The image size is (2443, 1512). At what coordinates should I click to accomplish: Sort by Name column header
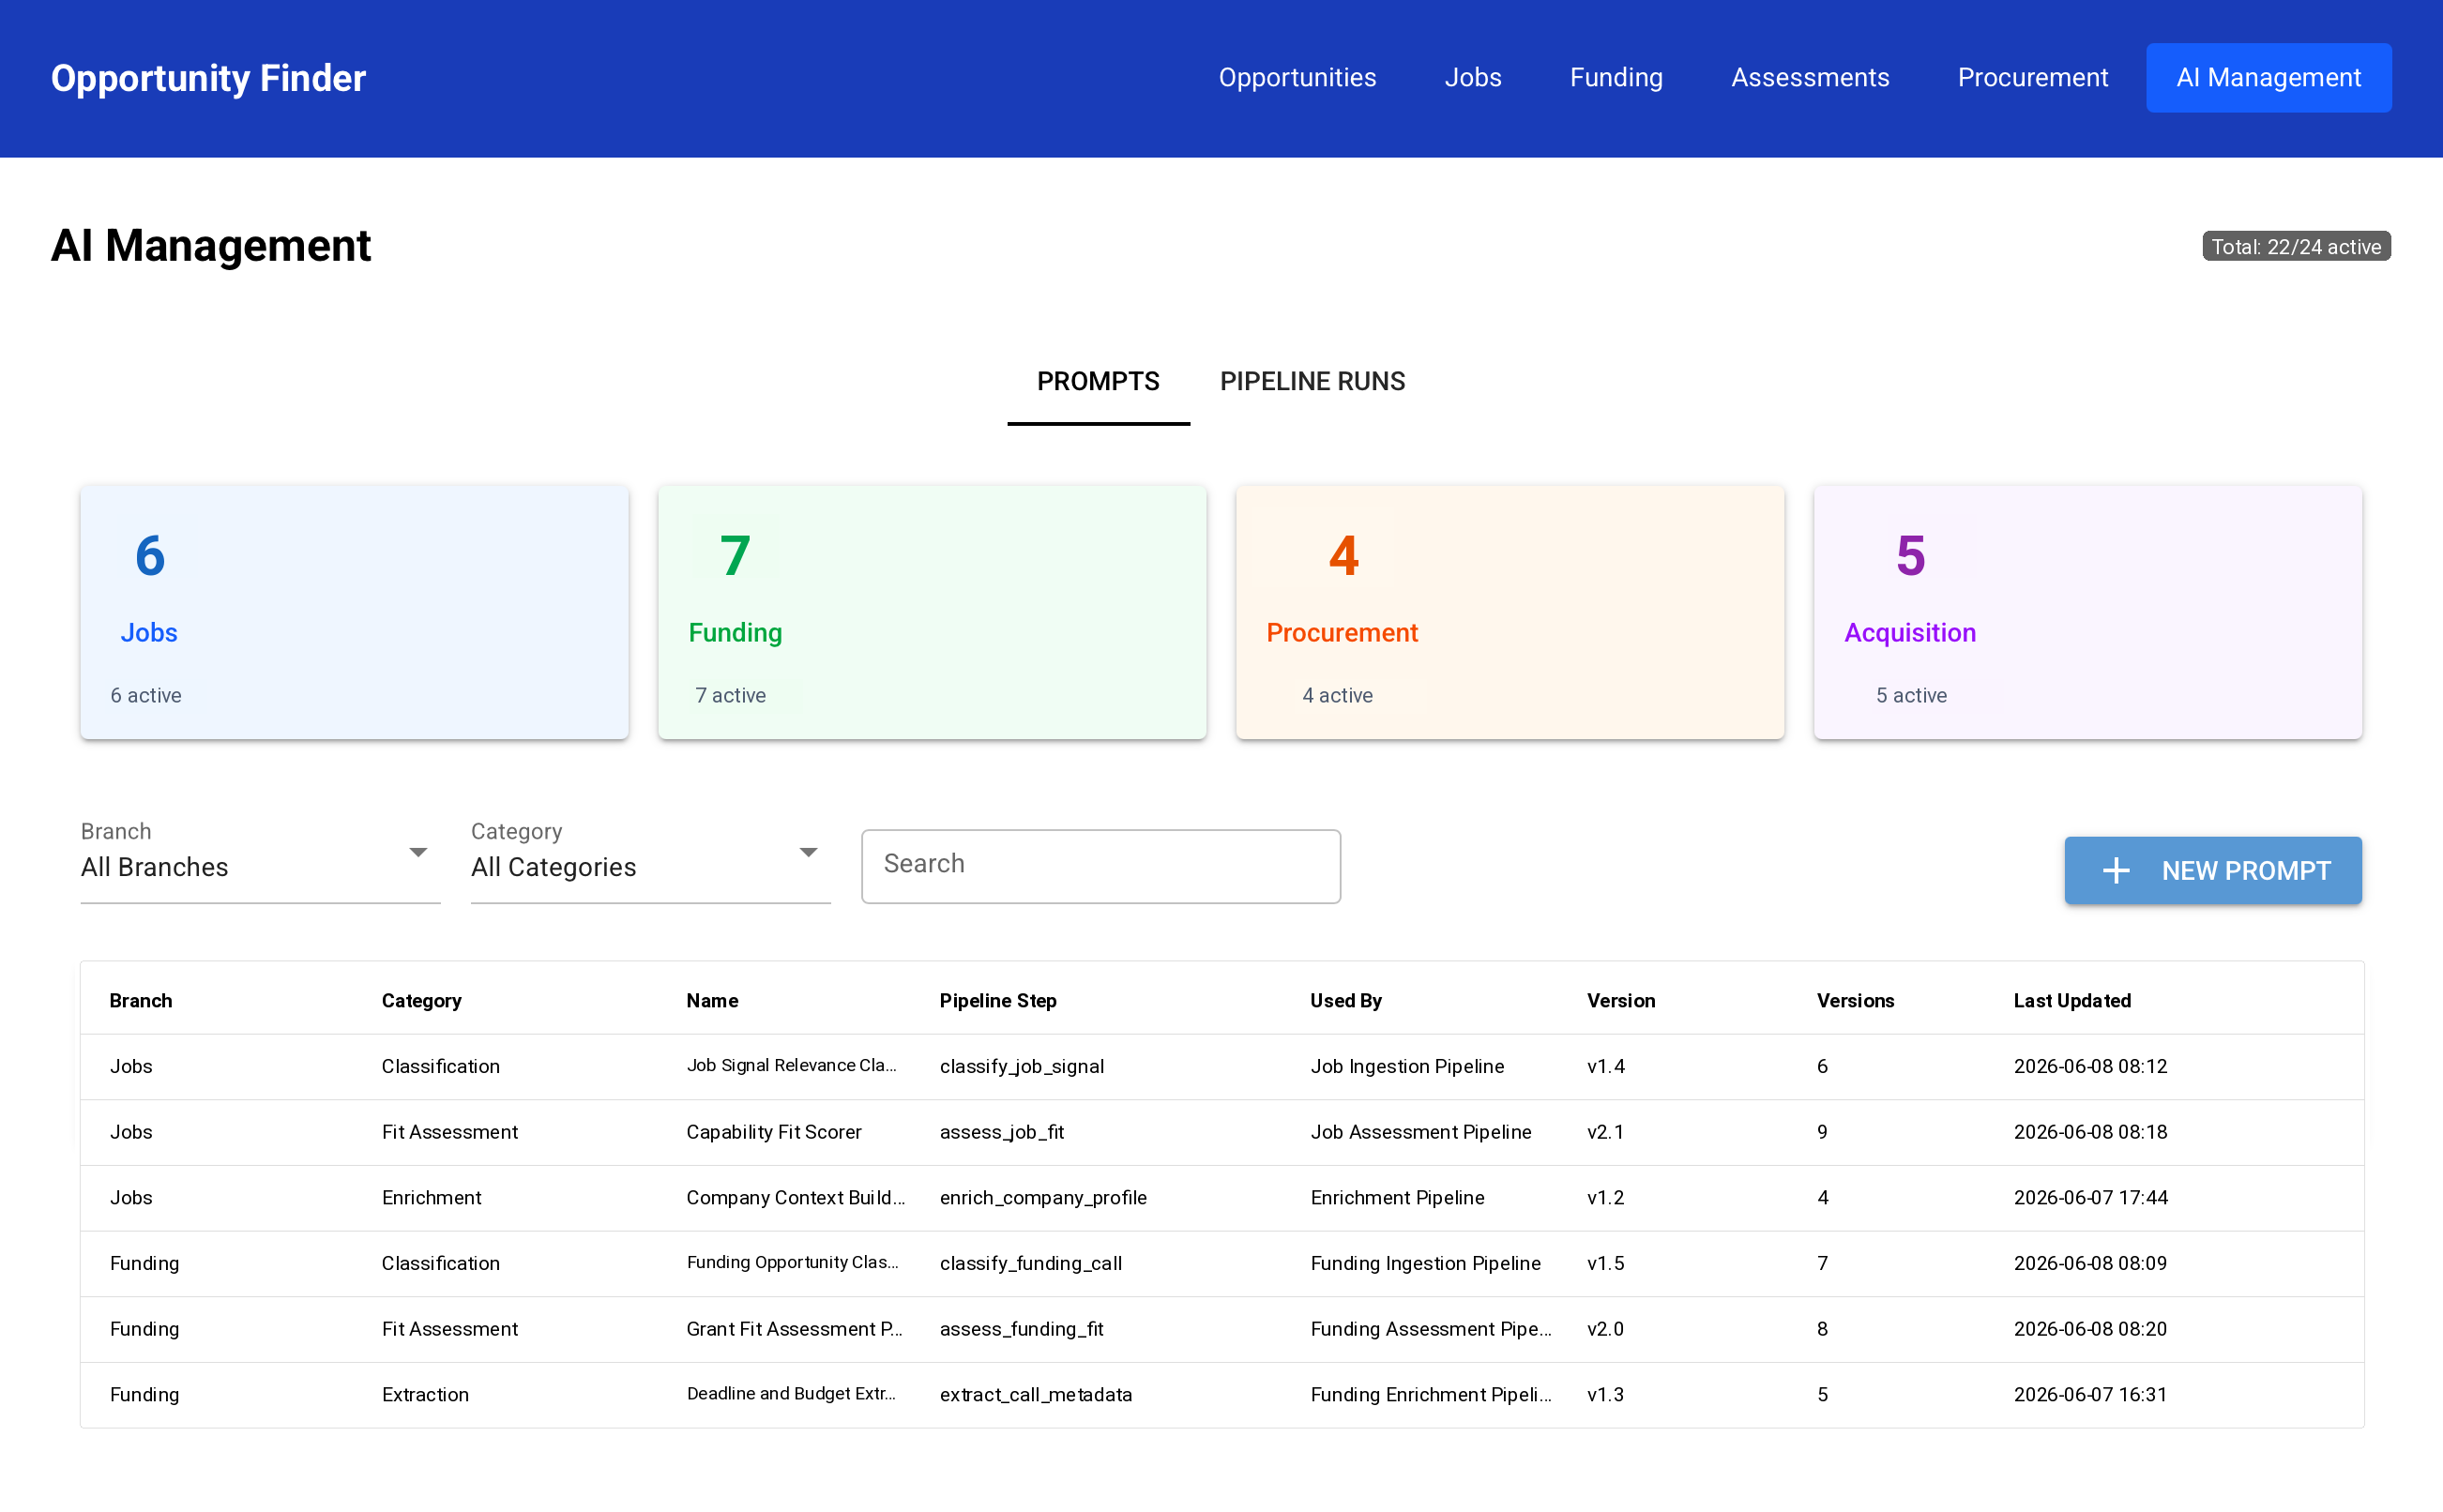(712, 1001)
